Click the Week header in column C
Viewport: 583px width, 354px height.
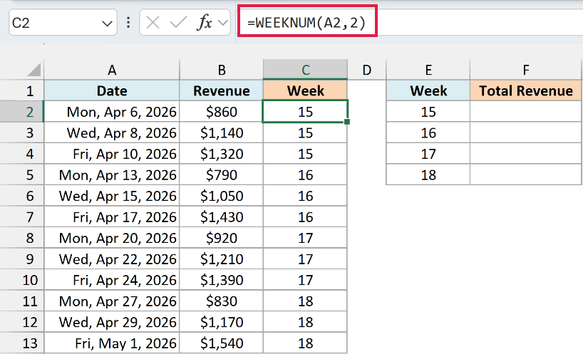305,90
